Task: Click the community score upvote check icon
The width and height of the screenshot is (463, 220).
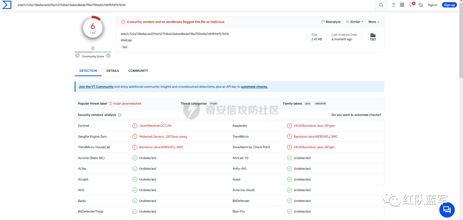Action: 108,56
